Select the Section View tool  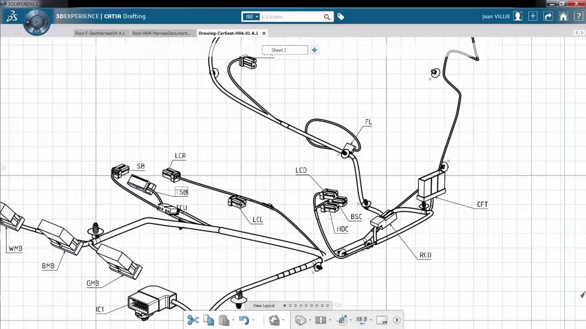[320, 320]
